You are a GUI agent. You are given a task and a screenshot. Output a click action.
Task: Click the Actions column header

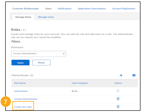(x=118, y=83)
